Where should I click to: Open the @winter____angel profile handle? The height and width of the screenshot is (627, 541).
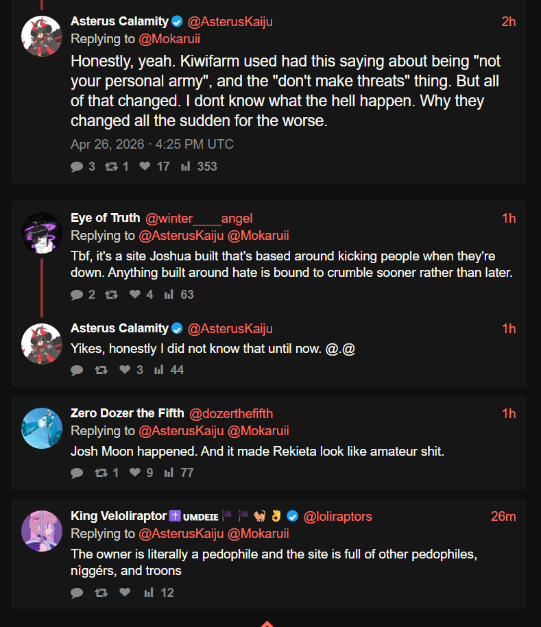coord(199,219)
